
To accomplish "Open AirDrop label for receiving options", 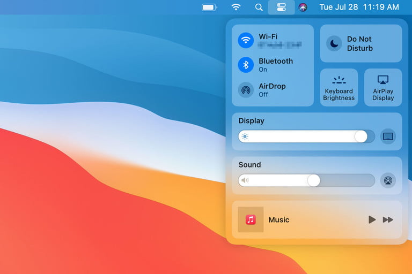I will click(x=272, y=86).
